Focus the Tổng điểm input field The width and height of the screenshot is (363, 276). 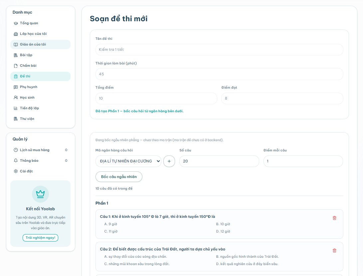[x=156, y=98]
